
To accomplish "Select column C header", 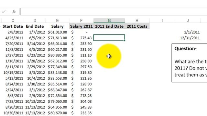I will point(13,21).
